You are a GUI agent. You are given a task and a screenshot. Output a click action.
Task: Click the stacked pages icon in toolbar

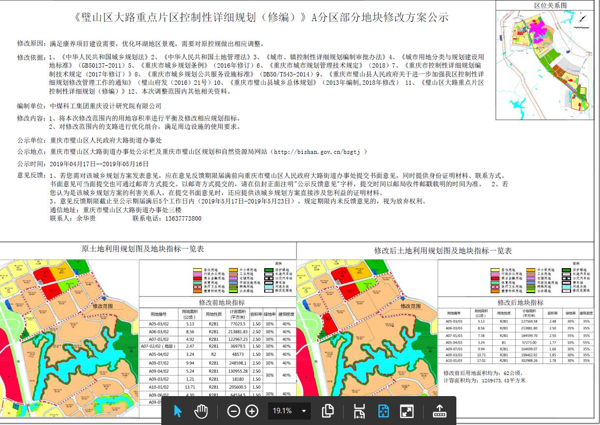tap(328, 411)
